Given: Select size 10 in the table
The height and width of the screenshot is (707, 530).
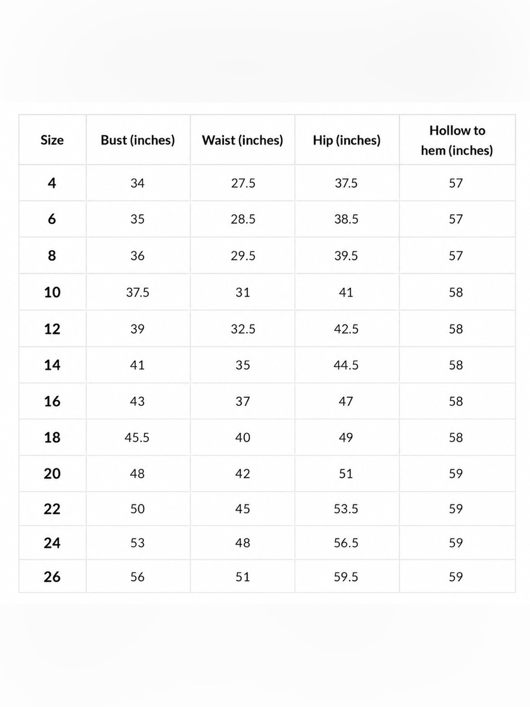Looking at the screenshot, I should pos(52,292).
